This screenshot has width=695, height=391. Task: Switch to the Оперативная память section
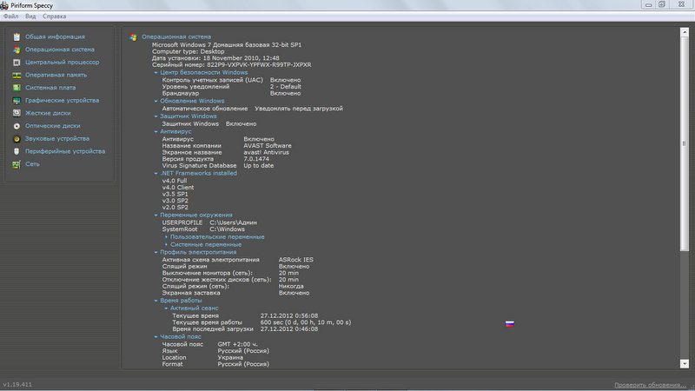click(x=56, y=75)
